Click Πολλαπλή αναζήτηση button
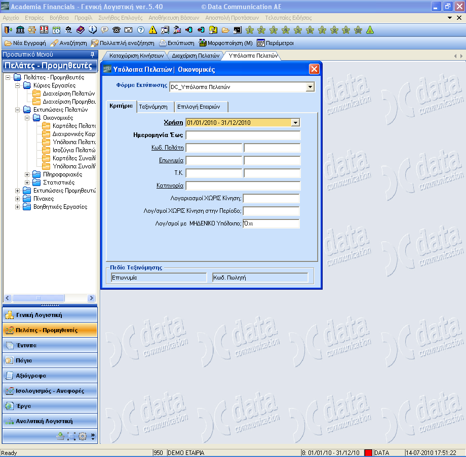The width and height of the screenshot is (466, 457). tap(123, 43)
